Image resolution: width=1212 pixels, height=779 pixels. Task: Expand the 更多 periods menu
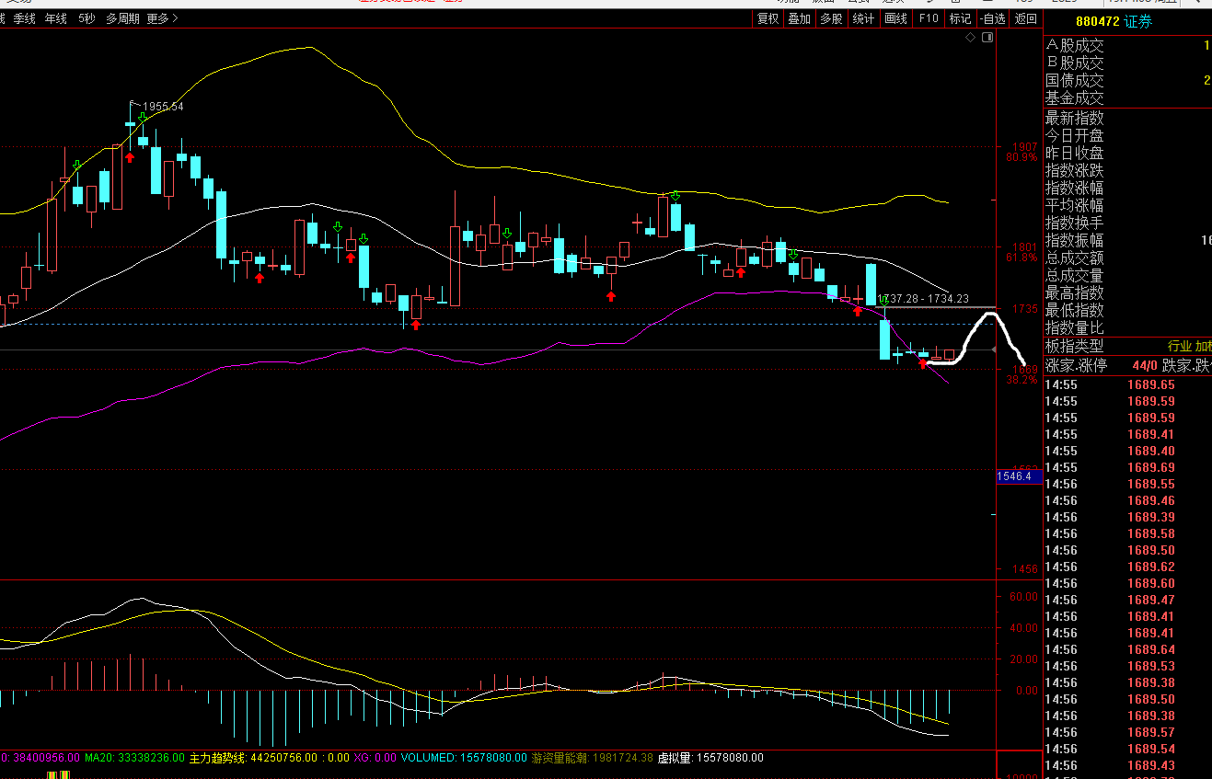coord(163,18)
